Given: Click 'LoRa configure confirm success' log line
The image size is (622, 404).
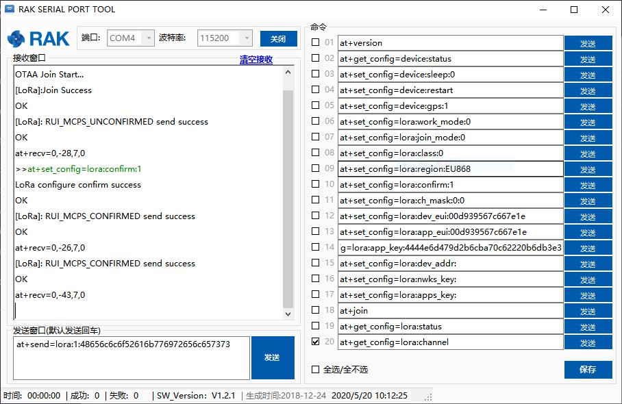Looking at the screenshot, I should click(78, 185).
